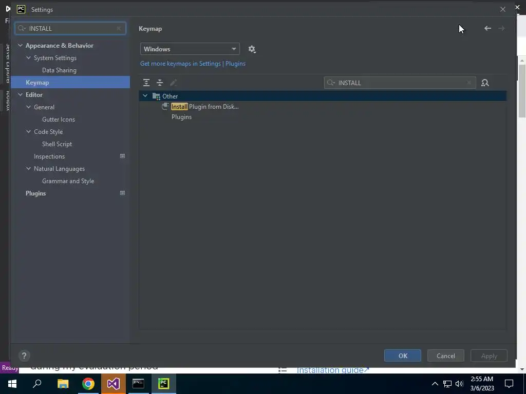Viewport: 526px width, 394px height.
Task: Open the notifications center icon
Action: (509, 384)
